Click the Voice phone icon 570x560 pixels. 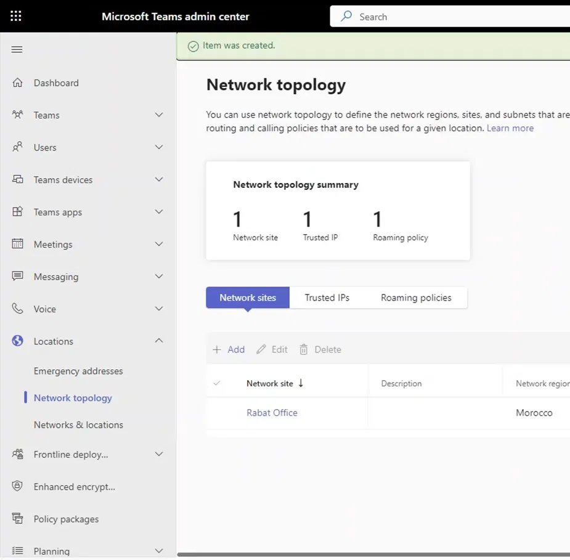pyautogui.click(x=18, y=309)
